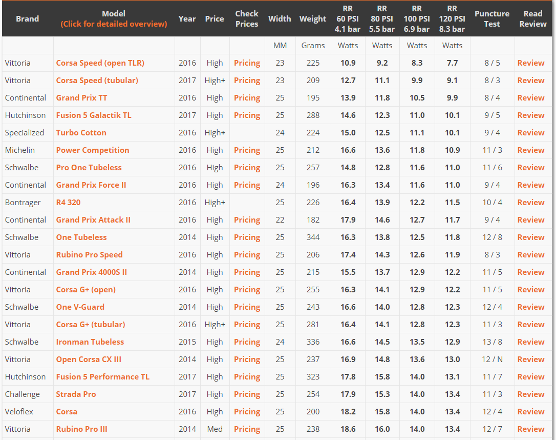Select the 12 / N puncture score cell

coord(492,359)
